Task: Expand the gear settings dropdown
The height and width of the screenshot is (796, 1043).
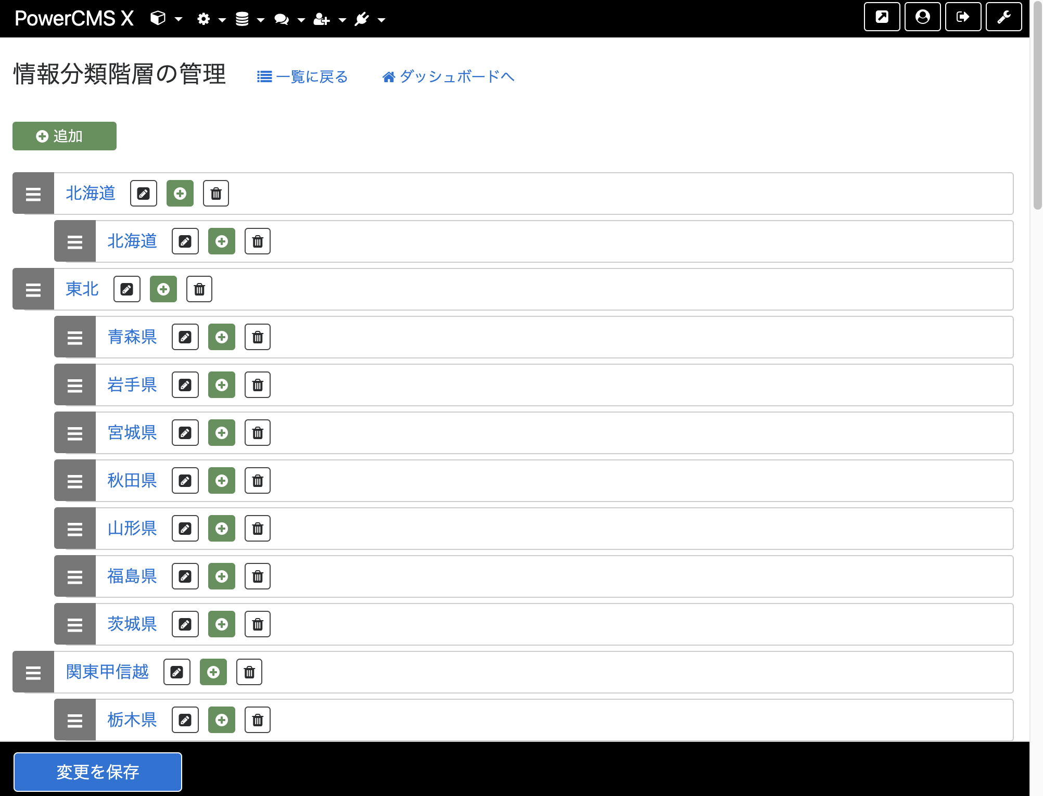Action: 211,19
